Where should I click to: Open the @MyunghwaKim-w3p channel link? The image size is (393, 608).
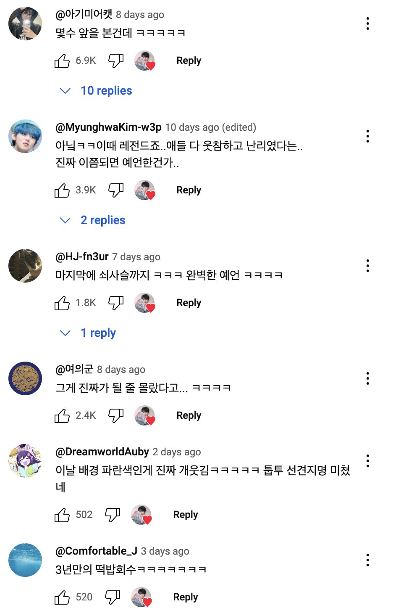108,127
